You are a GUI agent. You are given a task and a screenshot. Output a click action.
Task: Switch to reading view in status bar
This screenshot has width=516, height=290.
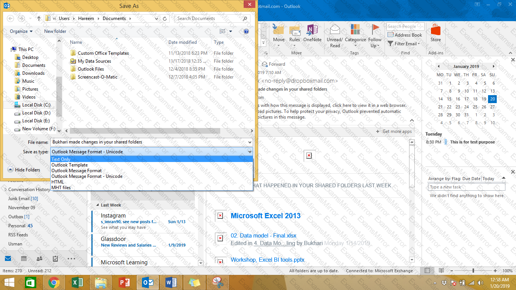tap(441, 271)
